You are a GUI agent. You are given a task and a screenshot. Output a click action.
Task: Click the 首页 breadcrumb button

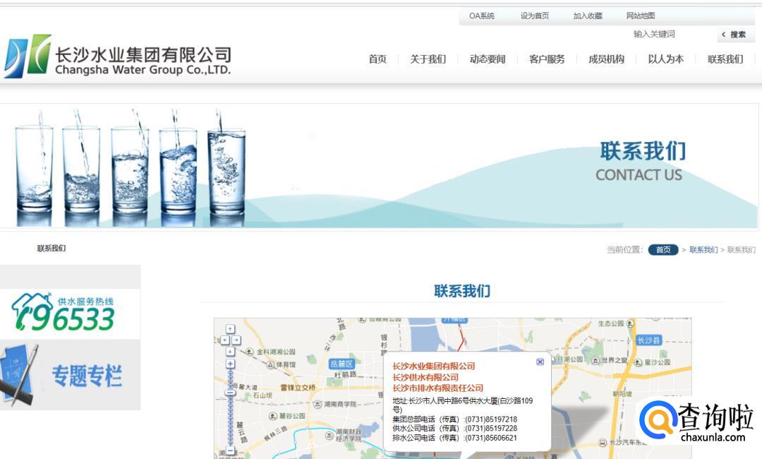[x=663, y=249]
